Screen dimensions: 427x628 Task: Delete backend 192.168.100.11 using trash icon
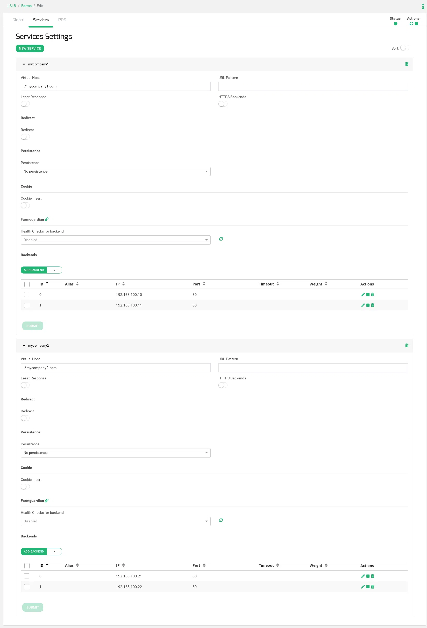pyautogui.click(x=373, y=305)
